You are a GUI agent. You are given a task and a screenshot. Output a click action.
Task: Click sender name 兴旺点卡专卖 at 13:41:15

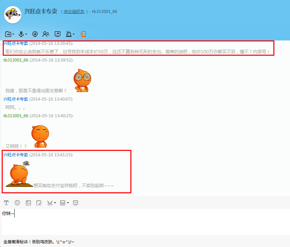pyautogui.click(x=16, y=155)
